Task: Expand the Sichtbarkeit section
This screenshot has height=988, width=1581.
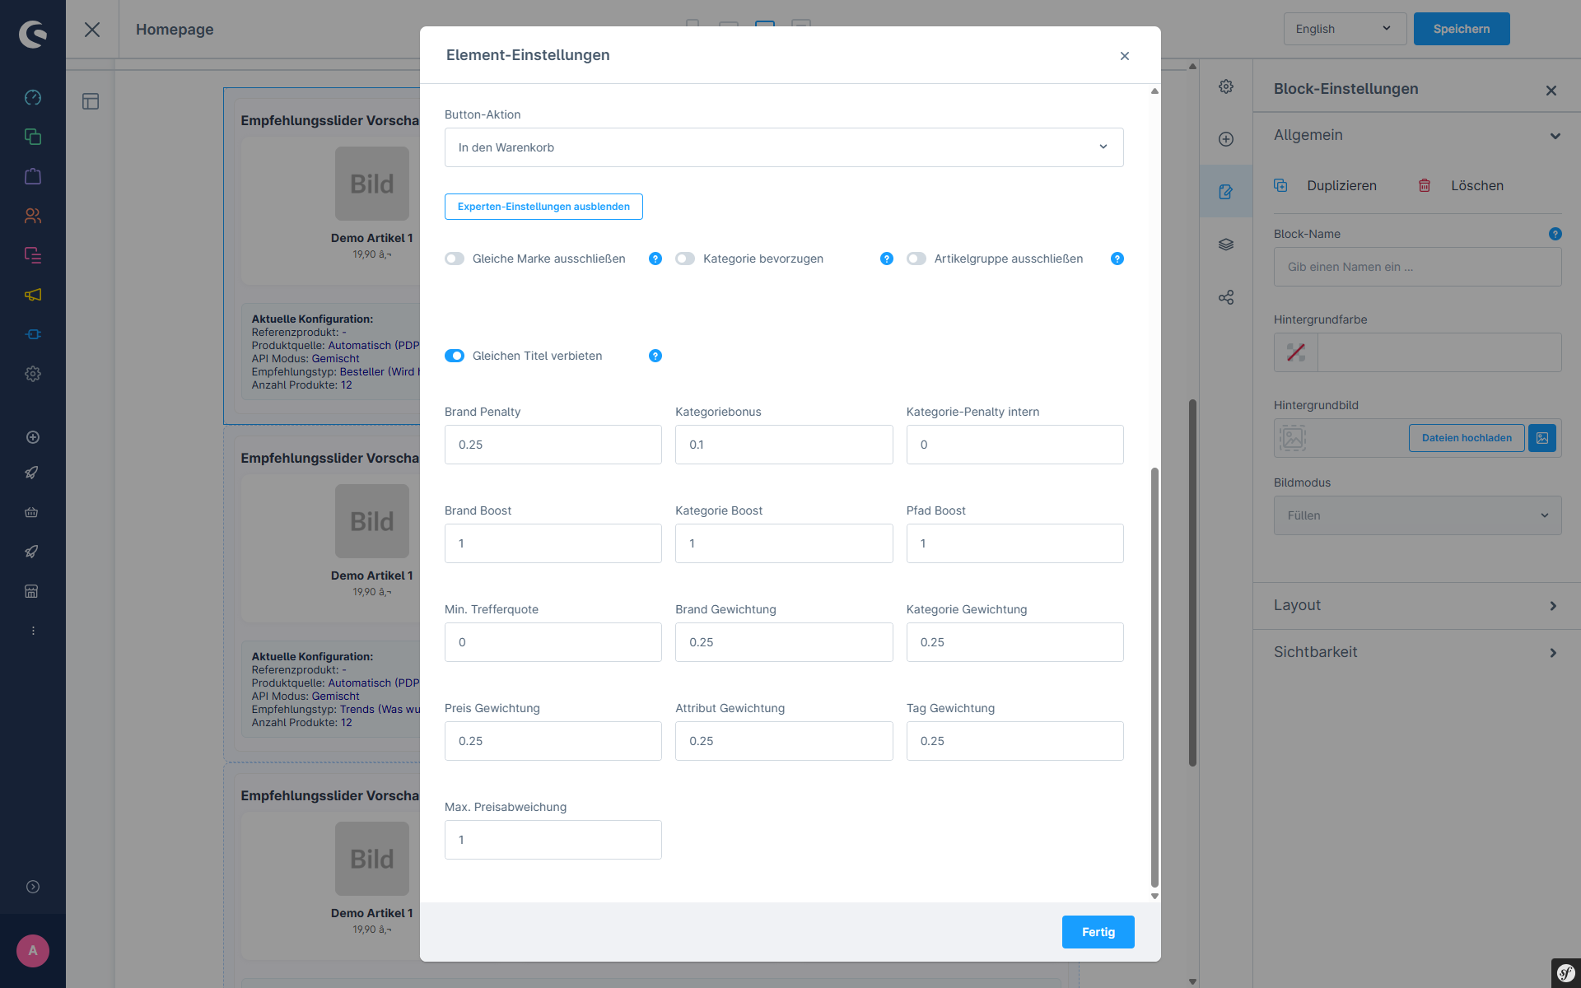Action: coord(1417,652)
